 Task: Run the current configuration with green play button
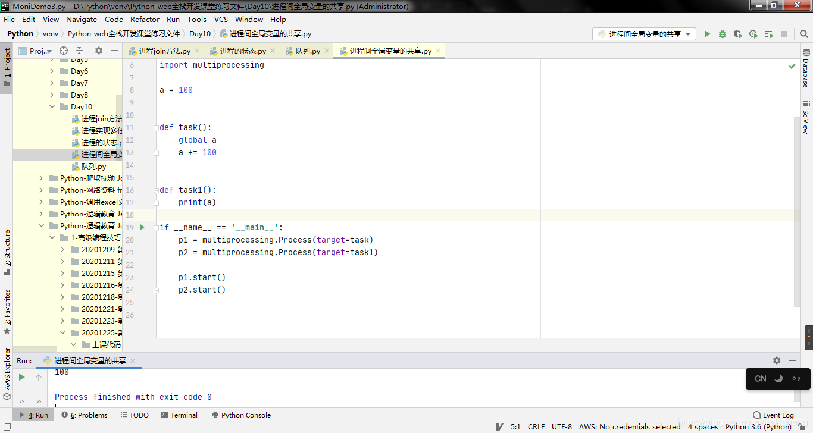pyautogui.click(x=707, y=34)
